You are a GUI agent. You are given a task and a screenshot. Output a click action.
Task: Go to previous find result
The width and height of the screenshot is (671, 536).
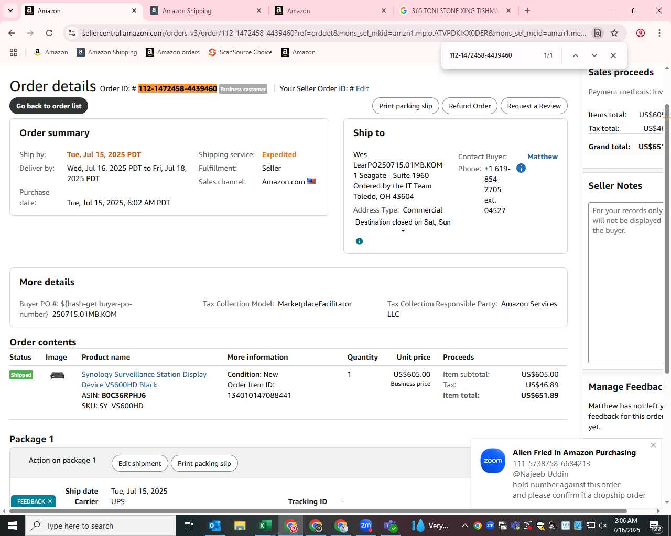(575, 55)
